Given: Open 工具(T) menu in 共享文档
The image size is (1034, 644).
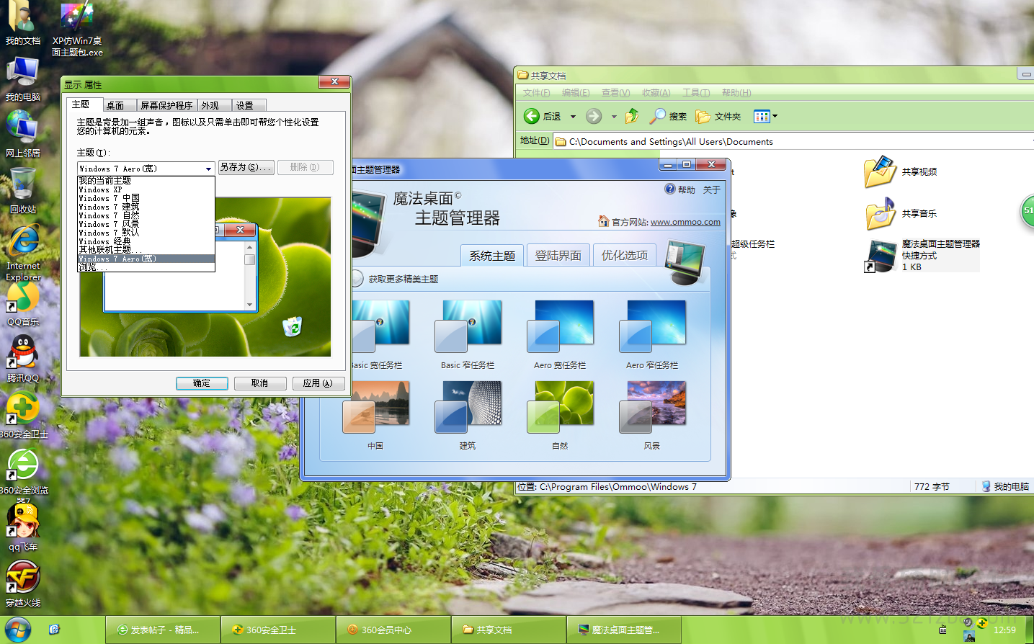Looking at the screenshot, I should point(696,93).
